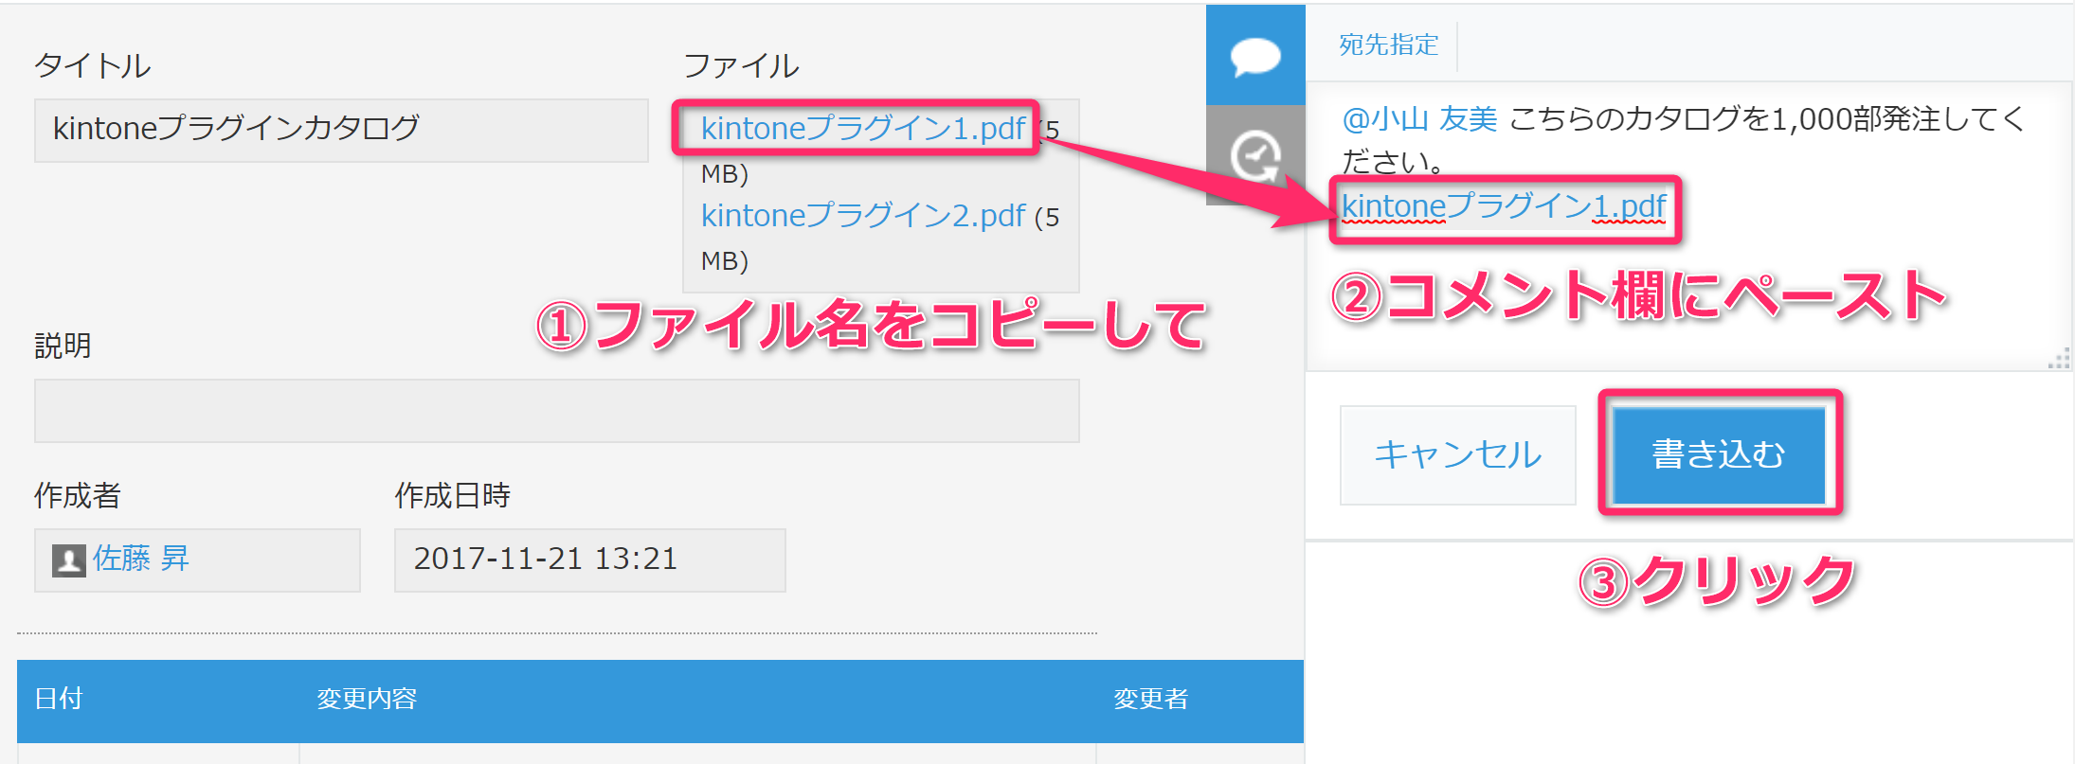This screenshot has height=764, width=2075.
Task: Open the kintoneプラグイン1.pdf attachment in the ファイル field
Action: click(x=862, y=128)
